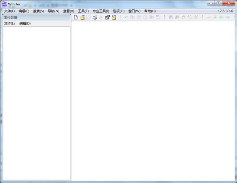Open the 查看(V) menu
The image size is (237, 183).
tap(68, 11)
